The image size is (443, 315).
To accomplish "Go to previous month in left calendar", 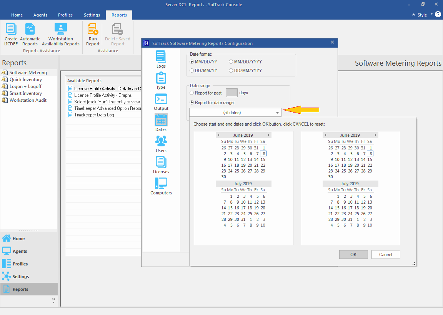I will tap(218, 135).
